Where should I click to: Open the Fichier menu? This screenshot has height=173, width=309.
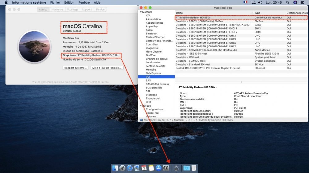pyautogui.click(x=55, y=2)
